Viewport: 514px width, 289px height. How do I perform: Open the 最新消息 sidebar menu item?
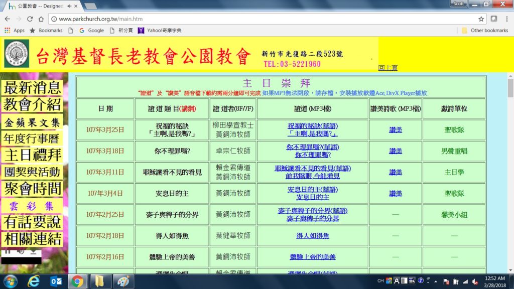pyautogui.click(x=33, y=87)
